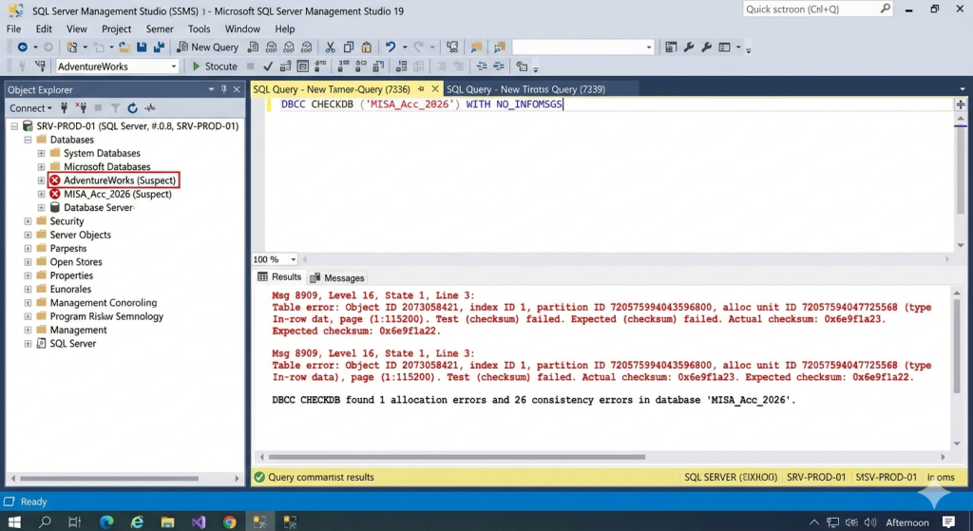Viewport: 973px width, 531px height.
Task: Click the Disconnect plug icon with red X
Action: (81, 108)
